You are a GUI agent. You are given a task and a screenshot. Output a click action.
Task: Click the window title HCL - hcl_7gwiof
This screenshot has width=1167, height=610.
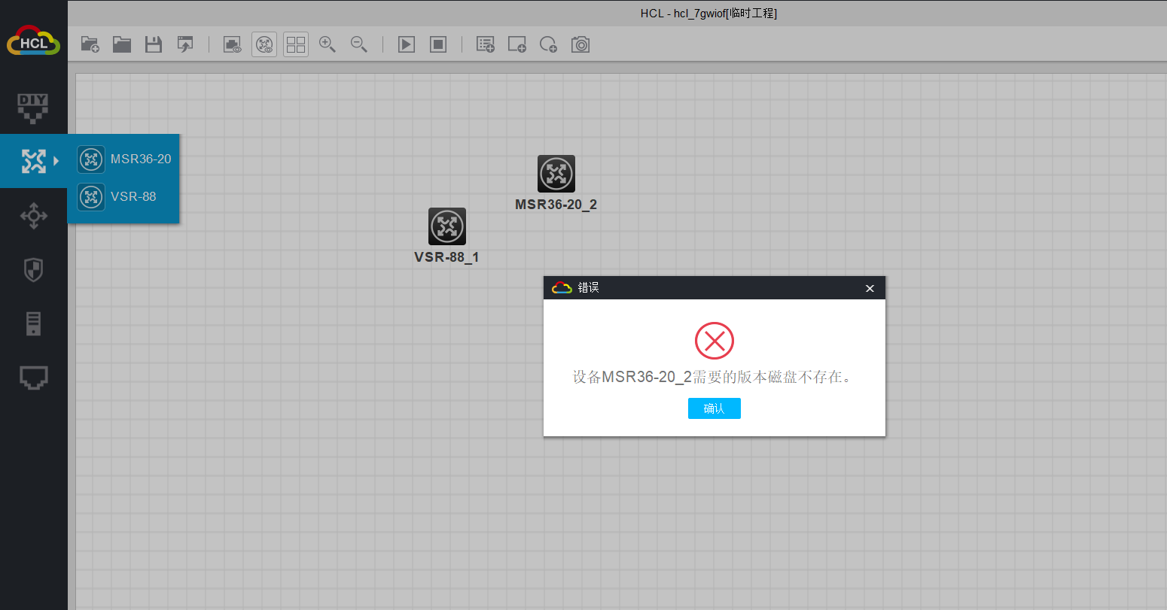point(709,14)
